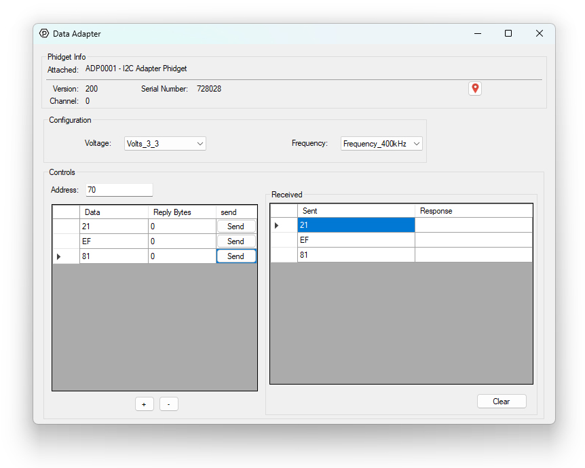
Task: Click the minus button to remove row
Action: point(168,404)
